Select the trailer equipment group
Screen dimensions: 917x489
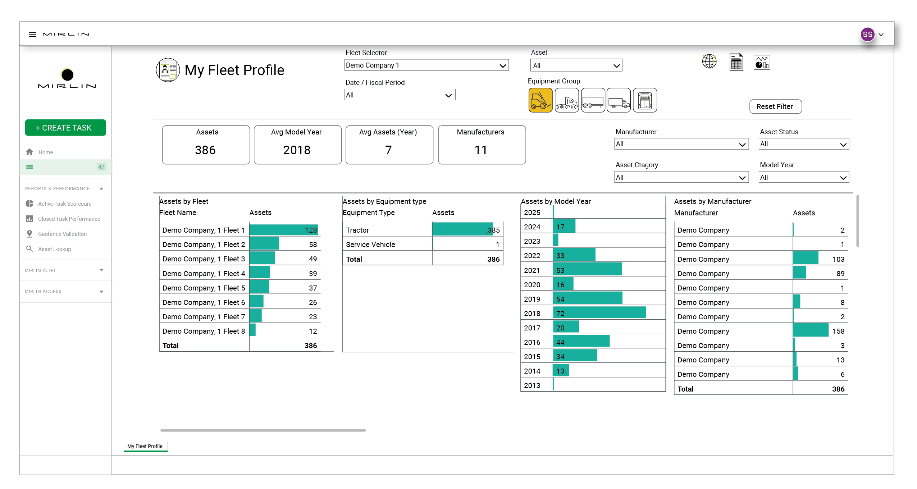[x=593, y=100]
